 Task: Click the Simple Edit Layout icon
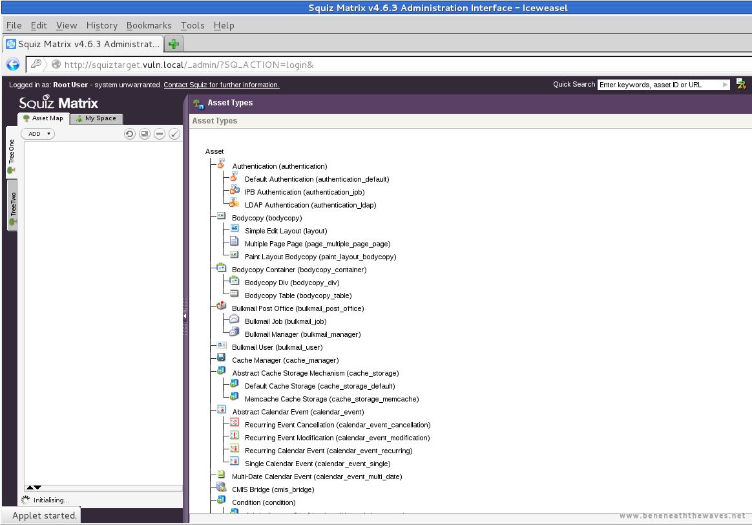point(235,228)
